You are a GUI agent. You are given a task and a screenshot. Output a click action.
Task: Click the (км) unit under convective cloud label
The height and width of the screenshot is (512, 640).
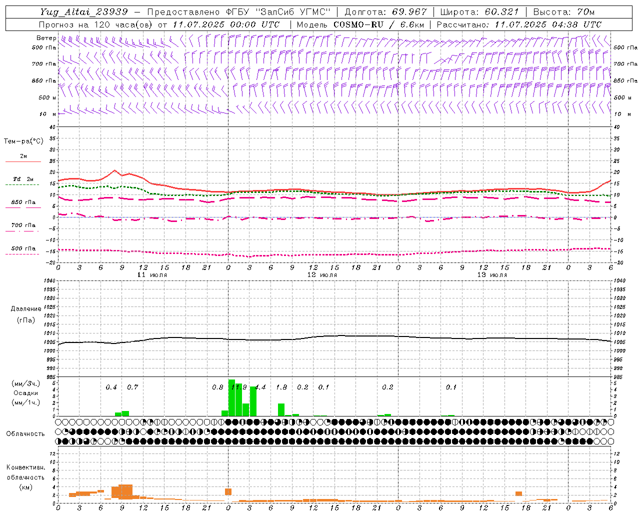click(25, 487)
